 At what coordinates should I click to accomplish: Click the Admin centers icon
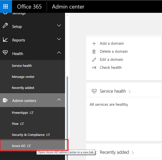pyautogui.click(x=5, y=100)
